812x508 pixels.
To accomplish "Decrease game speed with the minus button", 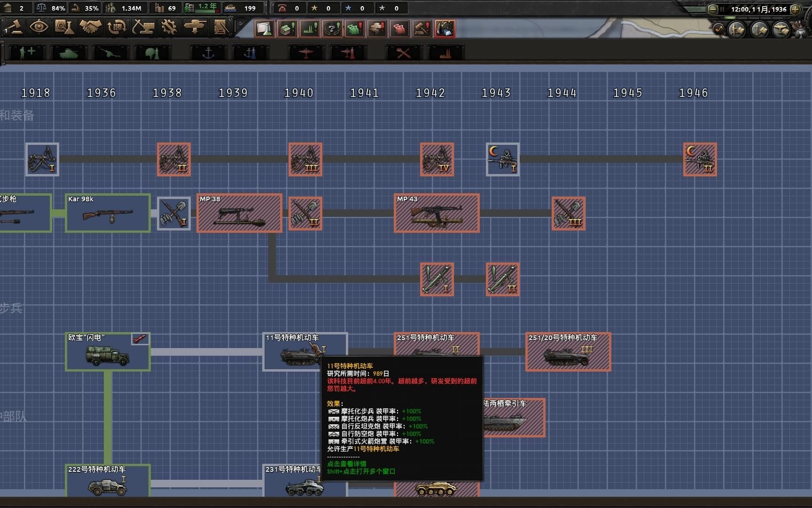I will 713,9.
